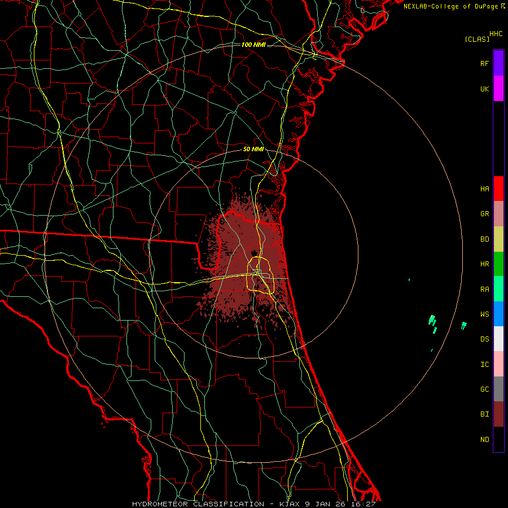Click the HHC product label
Screen dimensions: 508x508
pyautogui.click(x=496, y=34)
